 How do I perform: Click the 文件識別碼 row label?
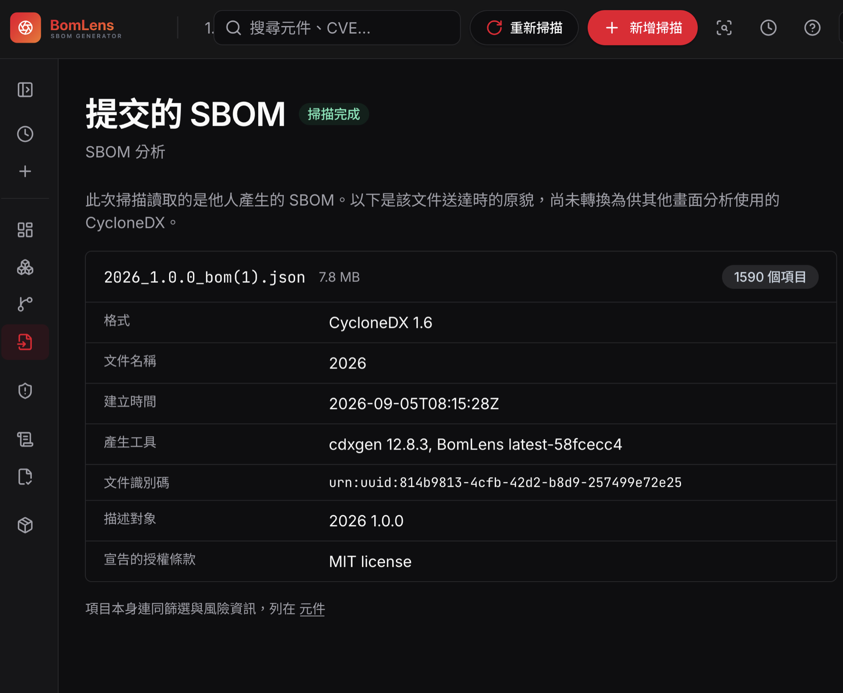(x=136, y=482)
